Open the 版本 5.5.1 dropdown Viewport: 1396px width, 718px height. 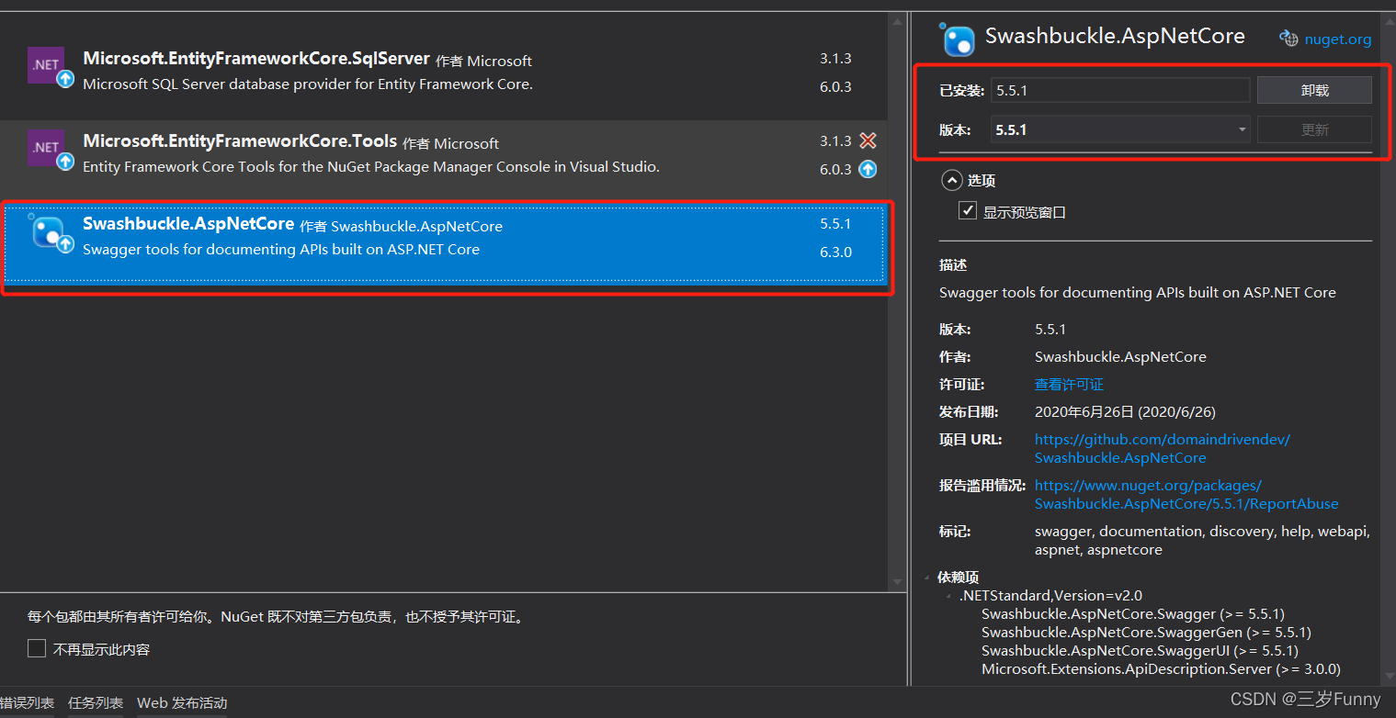[1120, 129]
